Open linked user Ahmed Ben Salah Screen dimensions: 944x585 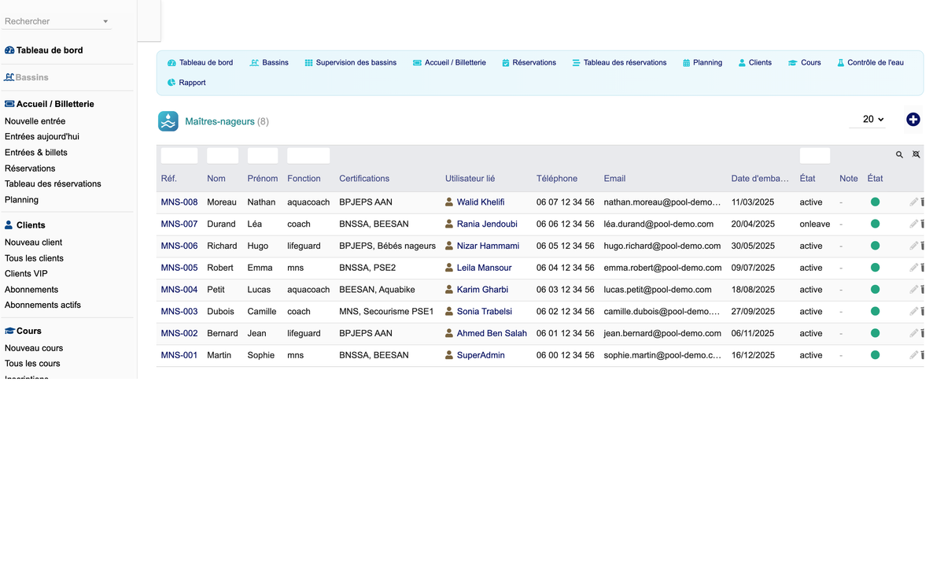pos(492,334)
